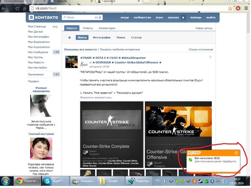Click the red speaker tray icon
The height and width of the screenshot is (188, 251).
click(x=189, y=181)
